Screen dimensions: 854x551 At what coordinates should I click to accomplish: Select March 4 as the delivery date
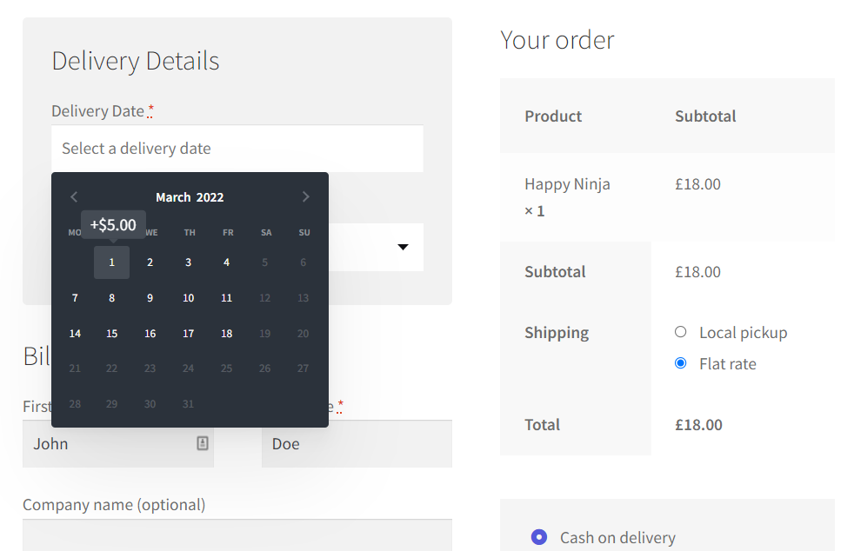(x=226, y=262)
